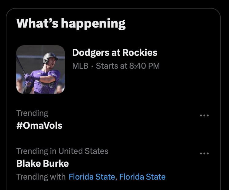Click the MLB category label
The image size is (229, 190).
point(80,66)
